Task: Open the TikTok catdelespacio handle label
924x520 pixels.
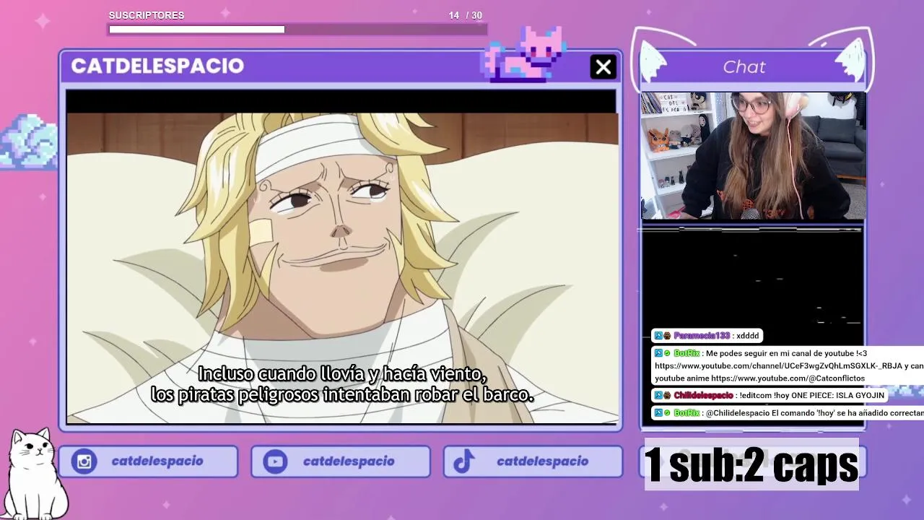Action: [543, 461]
